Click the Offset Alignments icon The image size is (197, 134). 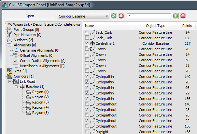16,55
